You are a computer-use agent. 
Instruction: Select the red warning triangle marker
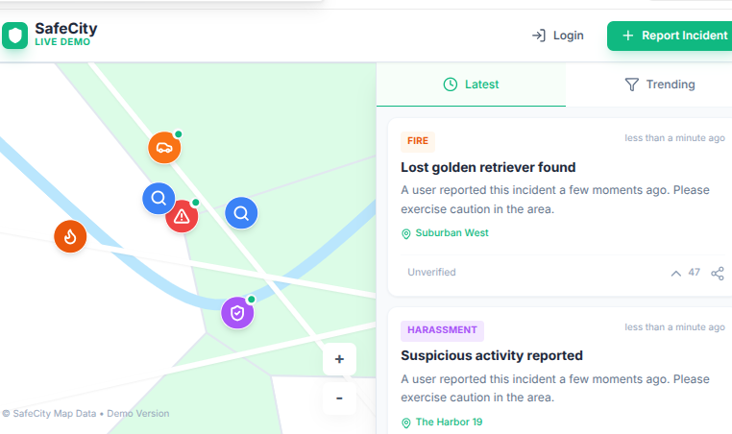[x=182, y=216]
